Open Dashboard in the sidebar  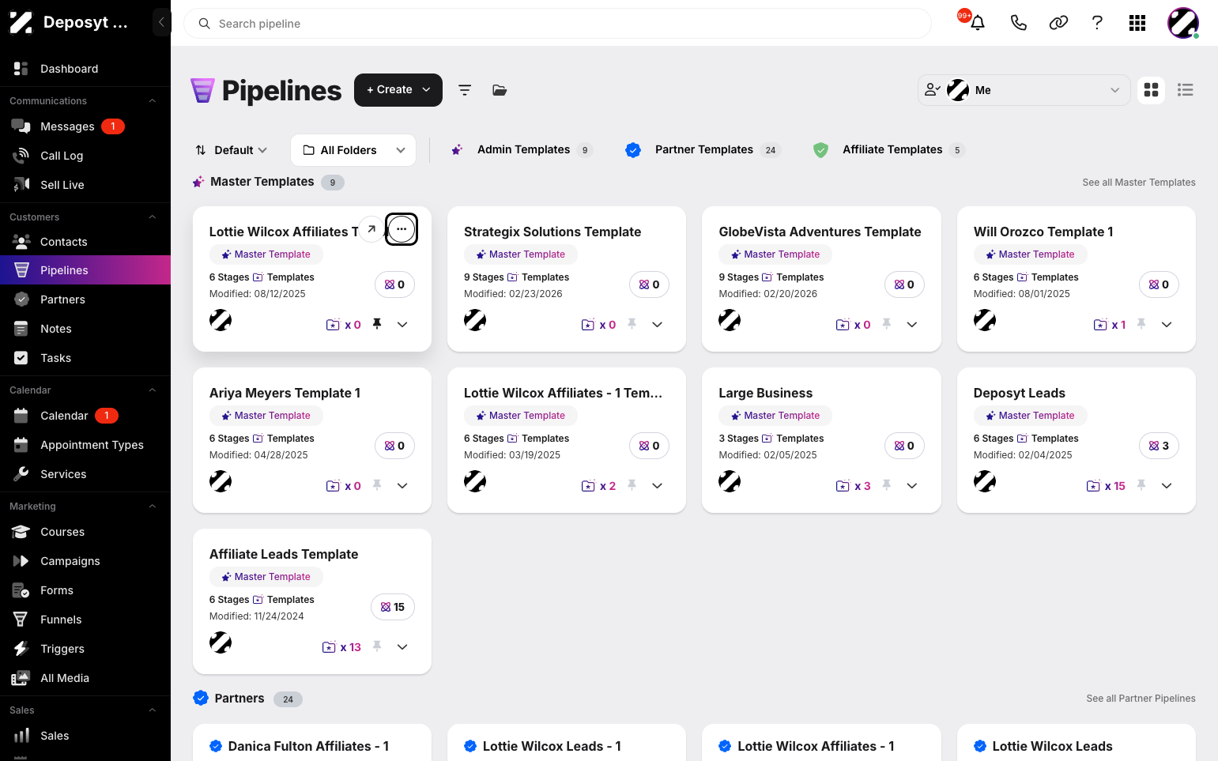(x=85, y=69)
